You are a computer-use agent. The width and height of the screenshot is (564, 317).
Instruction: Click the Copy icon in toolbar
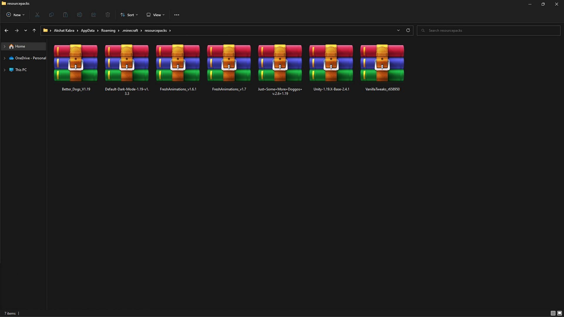[51, 15]
